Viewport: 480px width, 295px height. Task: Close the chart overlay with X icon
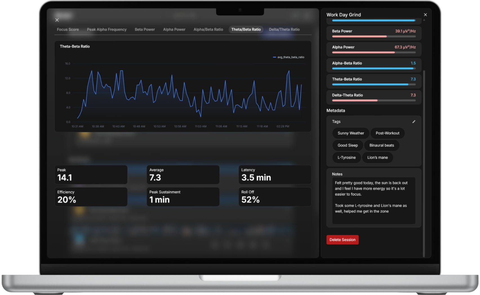click(57, 20)
